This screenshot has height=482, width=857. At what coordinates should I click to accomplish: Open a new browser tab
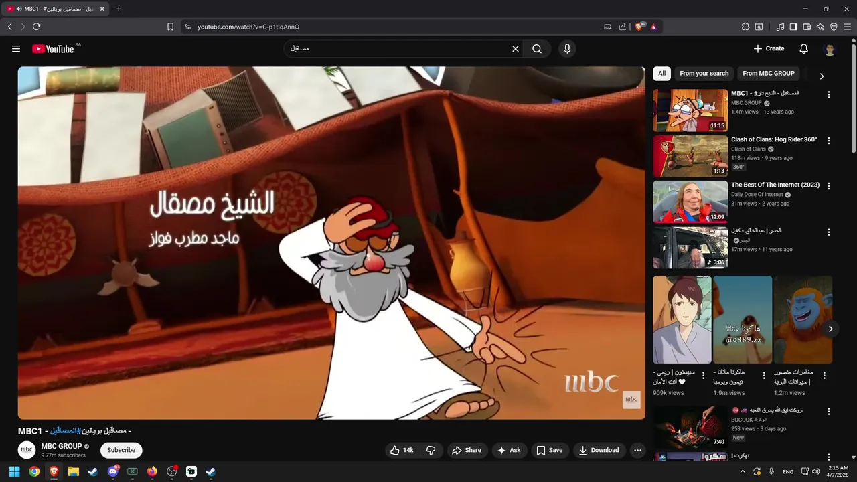pos(119,9)
